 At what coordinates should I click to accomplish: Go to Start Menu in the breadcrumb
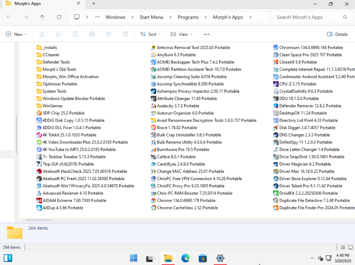click(x=151, y=17)
